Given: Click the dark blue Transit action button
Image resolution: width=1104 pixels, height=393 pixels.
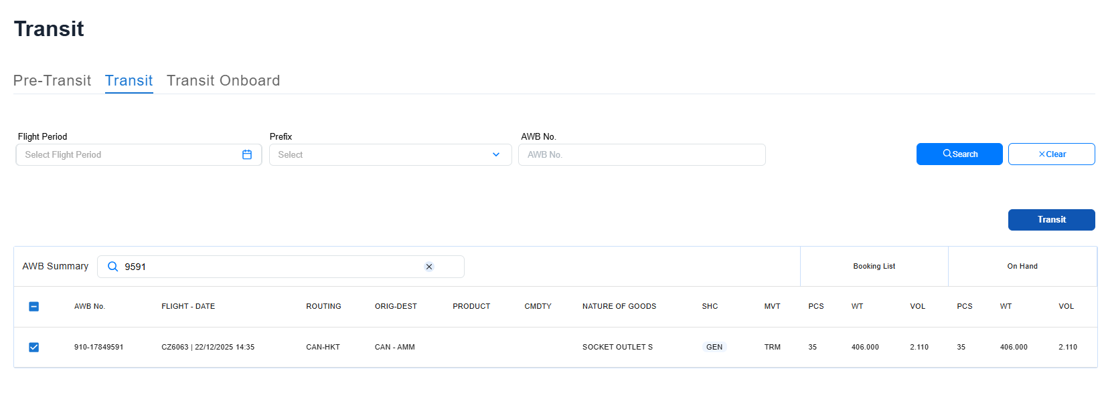Looking at the screenshot, I should [x=1051, y=220].
